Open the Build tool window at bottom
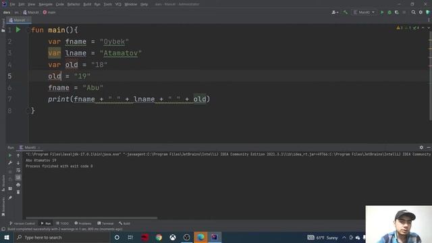The height and width of the screenshot is (243, 432). [124, 223]
